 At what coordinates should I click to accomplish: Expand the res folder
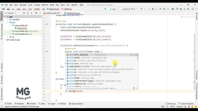7,37
